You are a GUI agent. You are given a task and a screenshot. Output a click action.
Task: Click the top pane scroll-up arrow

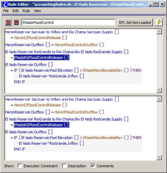pos(159,32)
